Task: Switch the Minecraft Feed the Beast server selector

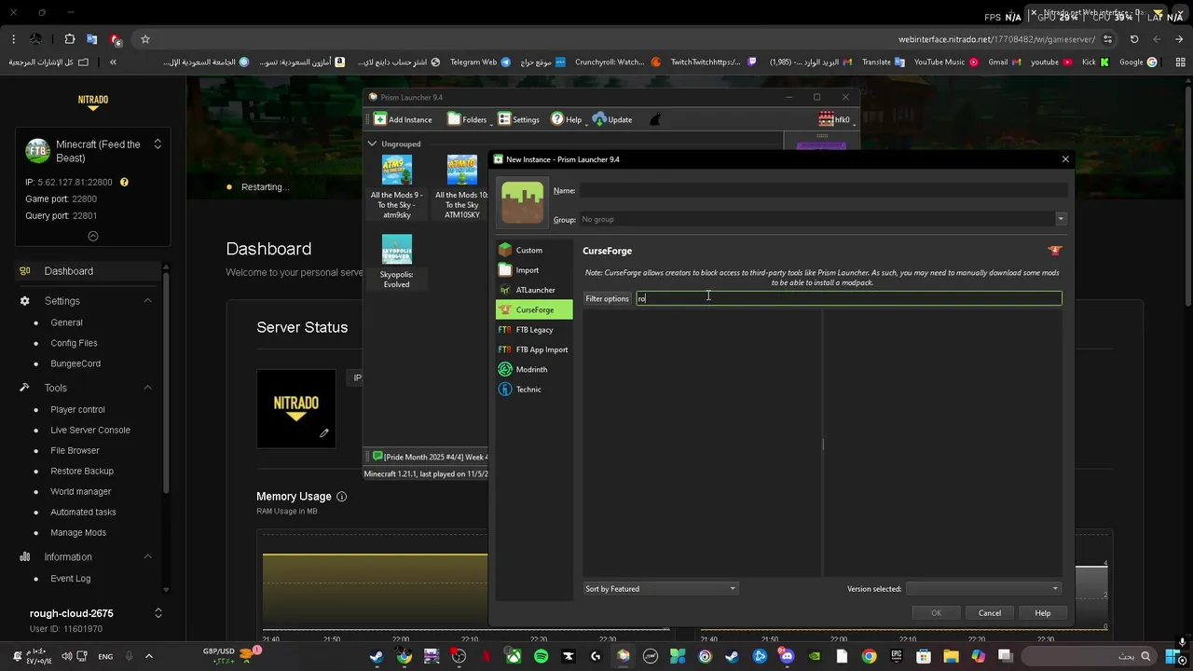Action: tap(158, 144)
